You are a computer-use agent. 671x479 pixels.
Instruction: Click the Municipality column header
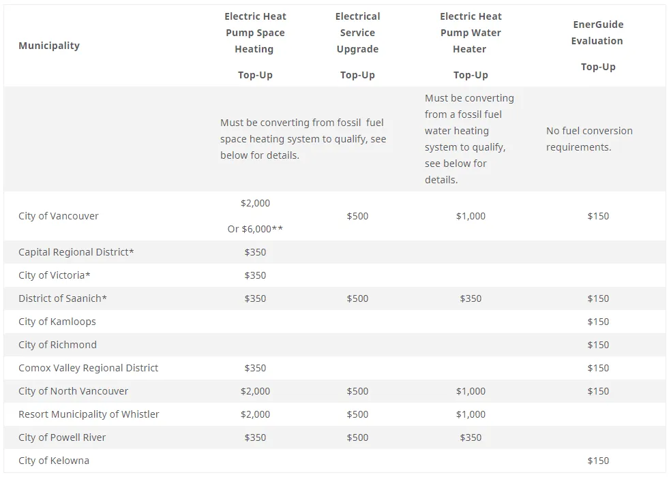pyautogui.click(x=49, y=46)
